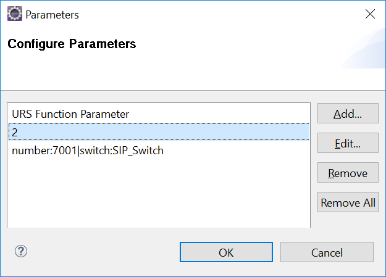Open help with the question mark icon

(21, 251)
